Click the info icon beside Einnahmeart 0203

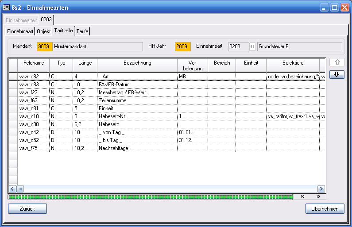(252, 47)
